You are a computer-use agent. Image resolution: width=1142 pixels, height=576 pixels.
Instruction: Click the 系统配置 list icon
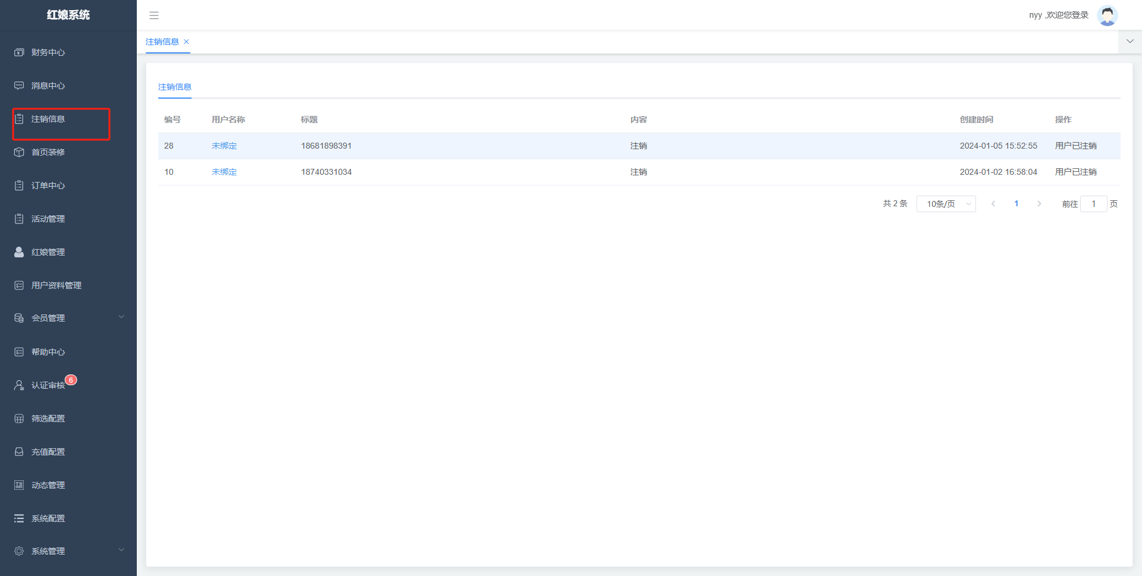tap(19, 518)
